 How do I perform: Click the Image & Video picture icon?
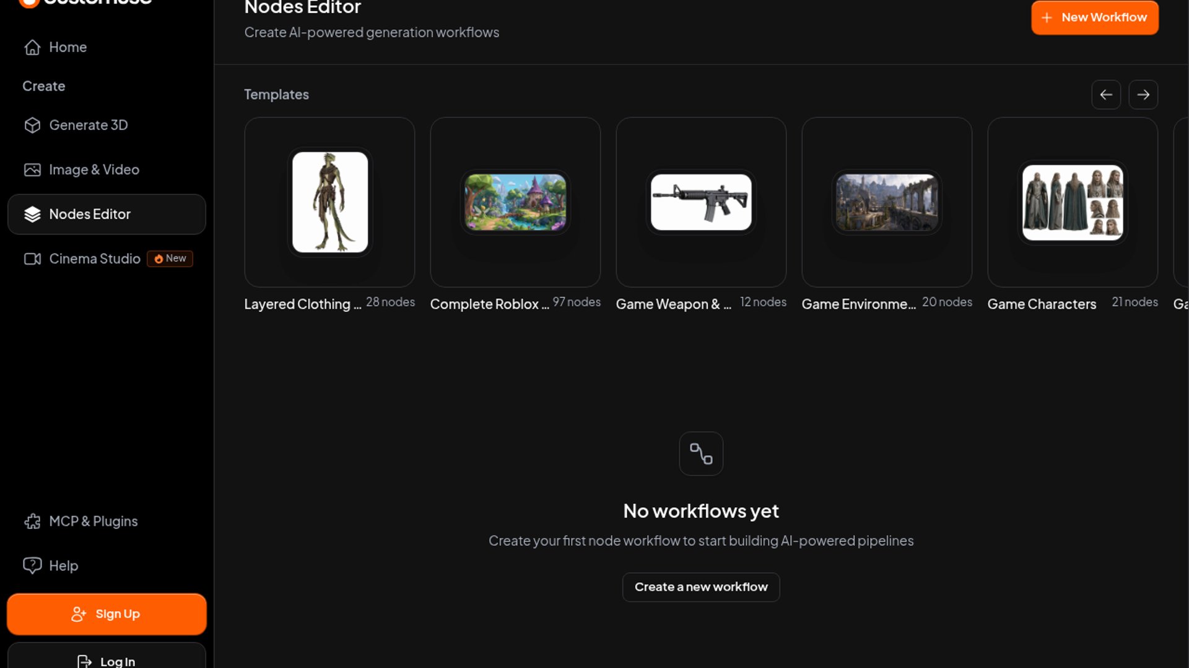(x=32, y=170)
